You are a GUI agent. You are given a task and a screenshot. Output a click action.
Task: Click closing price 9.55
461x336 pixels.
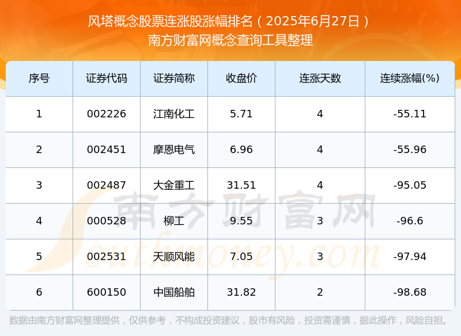point(241,221)
